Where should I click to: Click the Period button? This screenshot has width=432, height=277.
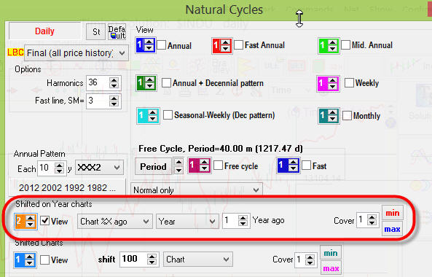pos(153,166)
